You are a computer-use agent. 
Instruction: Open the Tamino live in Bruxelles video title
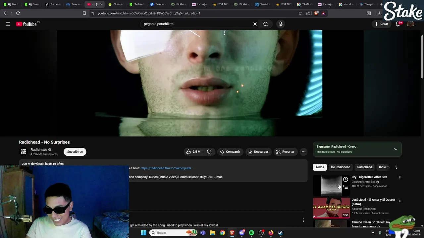point(371,224)
